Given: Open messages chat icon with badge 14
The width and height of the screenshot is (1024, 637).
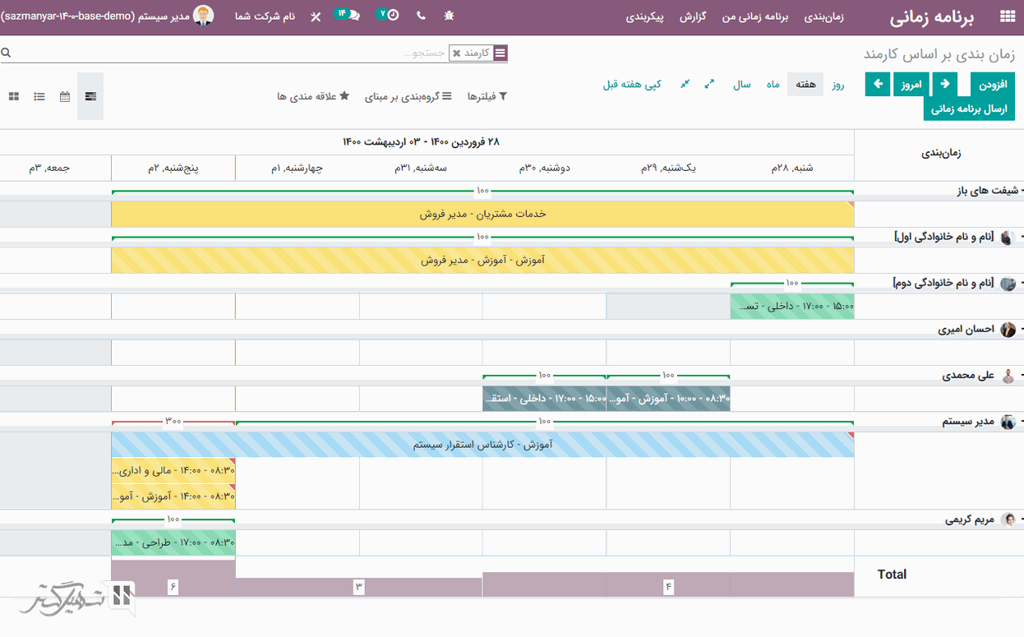Looking at the screenshot, I should pyautogui.click(x=348, y=15).
